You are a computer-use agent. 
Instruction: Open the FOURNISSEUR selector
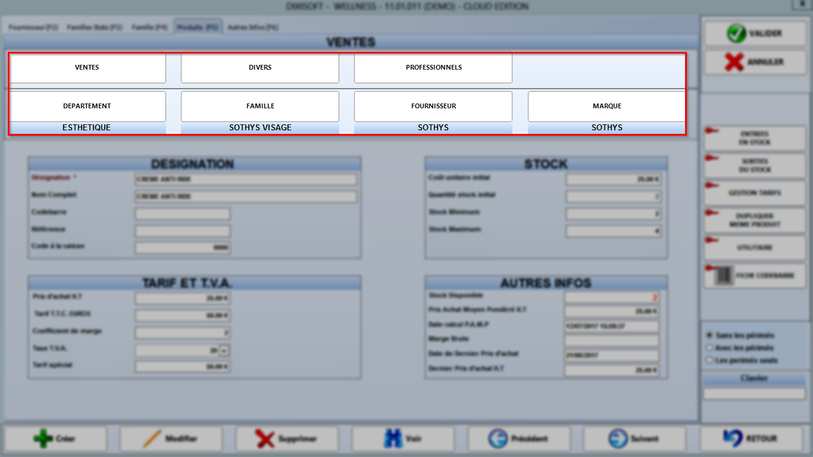coord(433,107)
